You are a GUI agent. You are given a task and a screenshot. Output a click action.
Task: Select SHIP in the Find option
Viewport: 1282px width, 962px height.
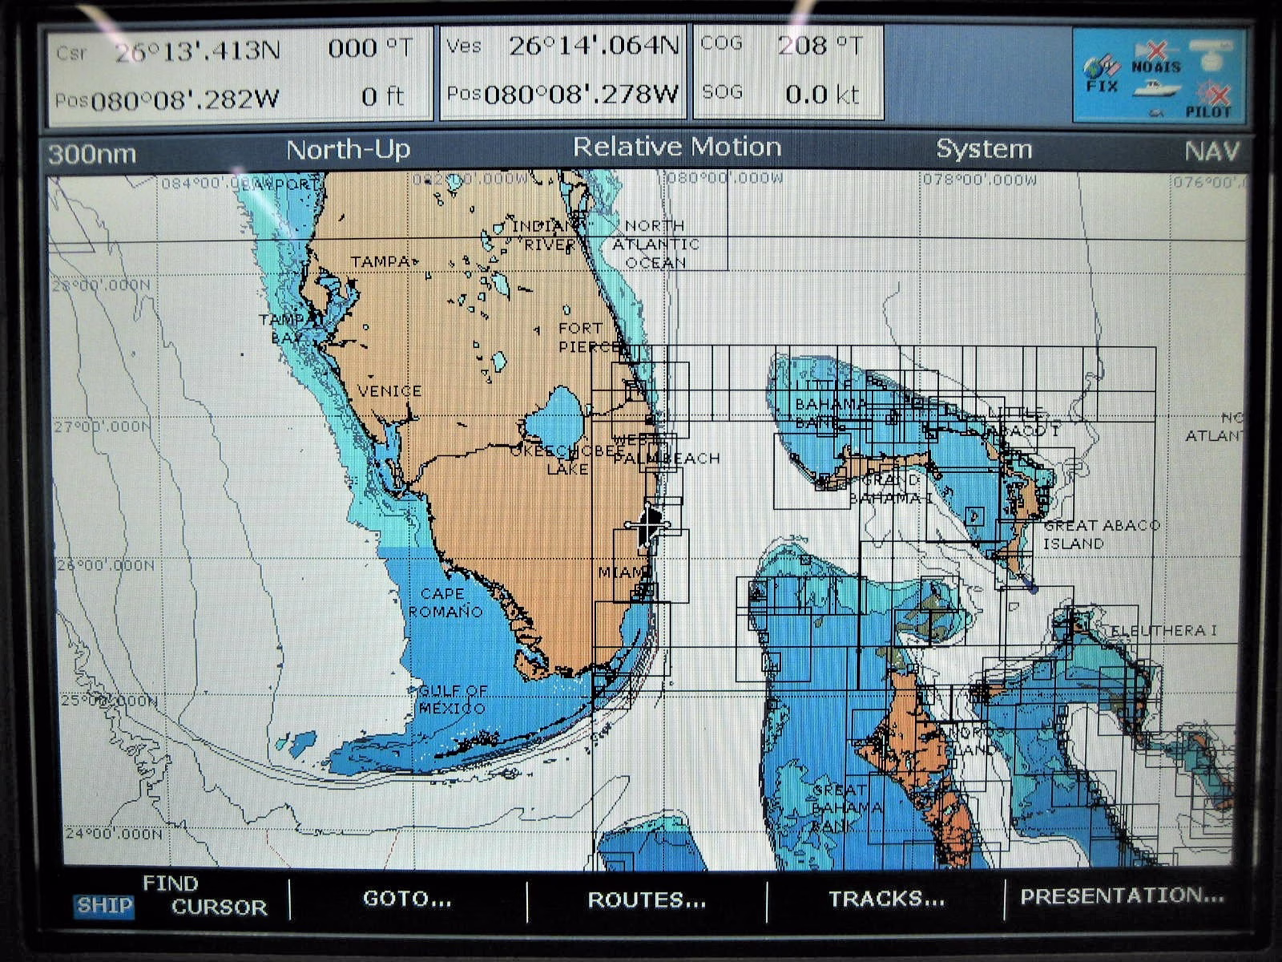104,906
